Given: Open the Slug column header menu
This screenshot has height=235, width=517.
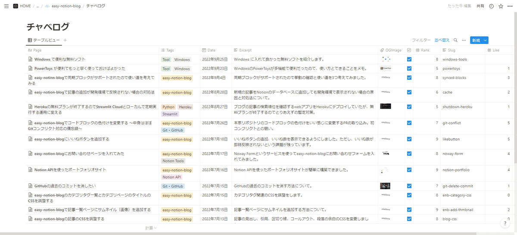Looking at the screenshot, I should coord(463,50).
